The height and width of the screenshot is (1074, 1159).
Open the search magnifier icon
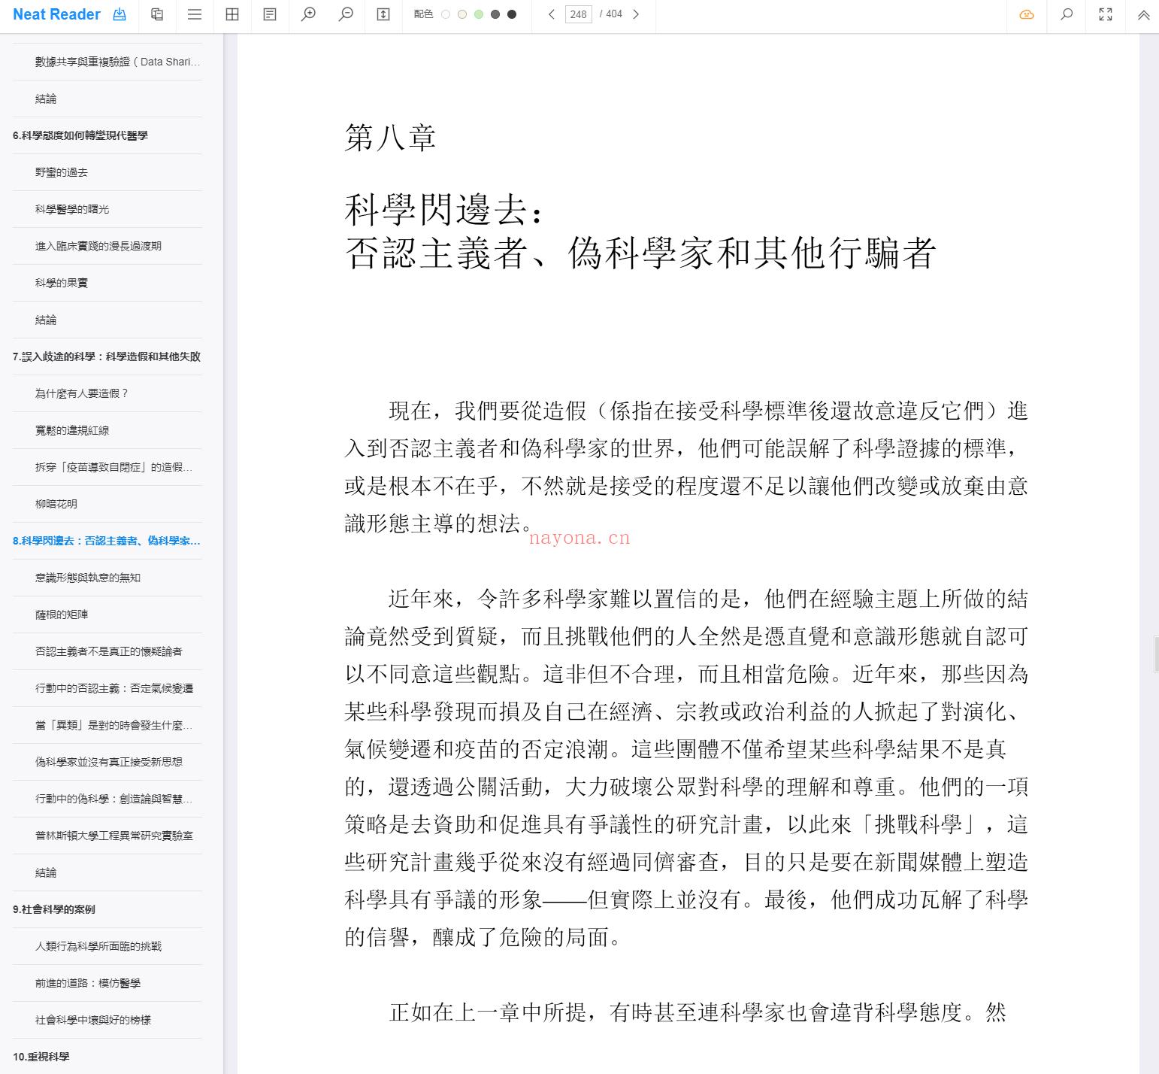[x=1067, y=14]
